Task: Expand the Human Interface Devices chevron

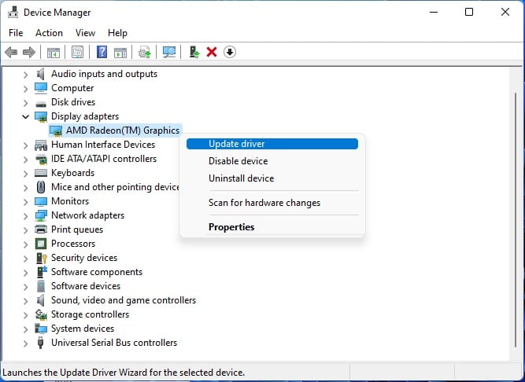Action: tap(26, 145)
